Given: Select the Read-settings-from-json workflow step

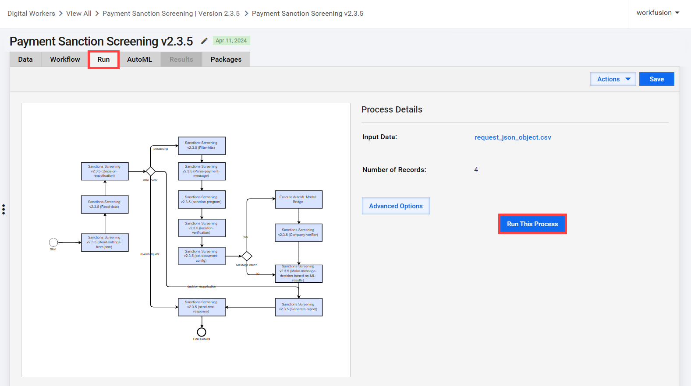Looking at the screenshot, I should pos(105,242).
